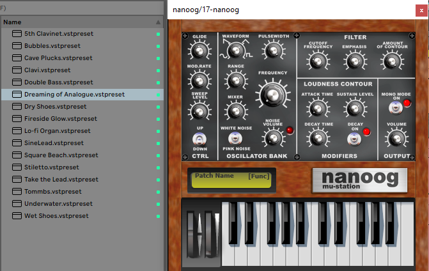The width and height of the screenshot is (429, 271).
Task: Close the nanoog plugin window
Action: tap(421, 11)
